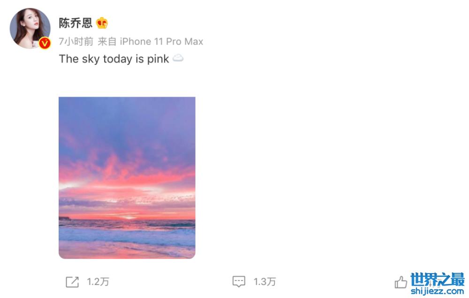
Task: Click the iPhone 11 Pro Max source link
Action: tap(161, 41)
